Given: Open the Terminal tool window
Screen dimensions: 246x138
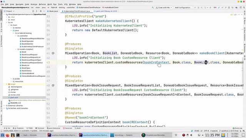Looking at the screenshot, I should coord(40,128).
